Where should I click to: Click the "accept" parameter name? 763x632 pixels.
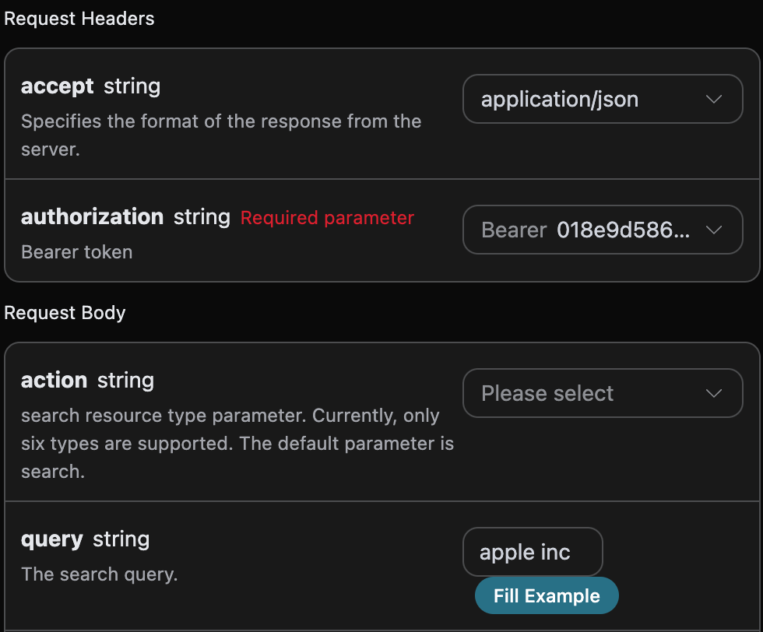pos(57,86)
